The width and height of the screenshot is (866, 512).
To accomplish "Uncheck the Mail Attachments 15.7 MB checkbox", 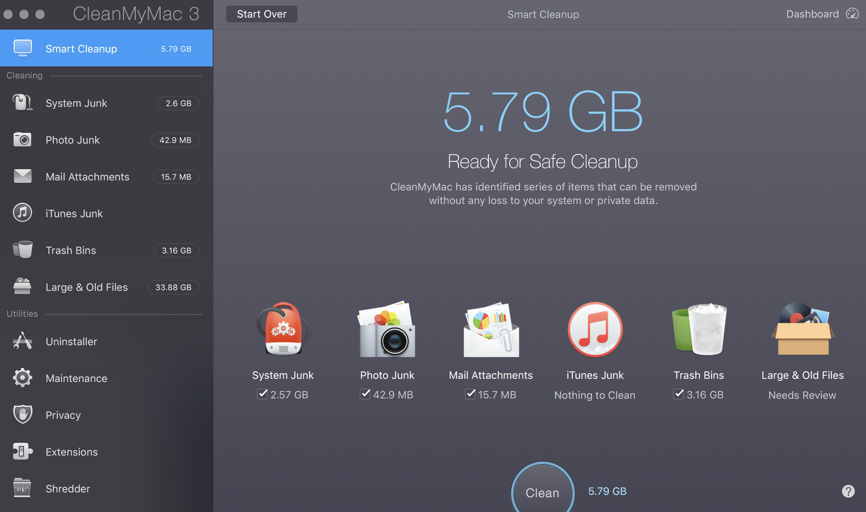I will [x=470, y=394].
